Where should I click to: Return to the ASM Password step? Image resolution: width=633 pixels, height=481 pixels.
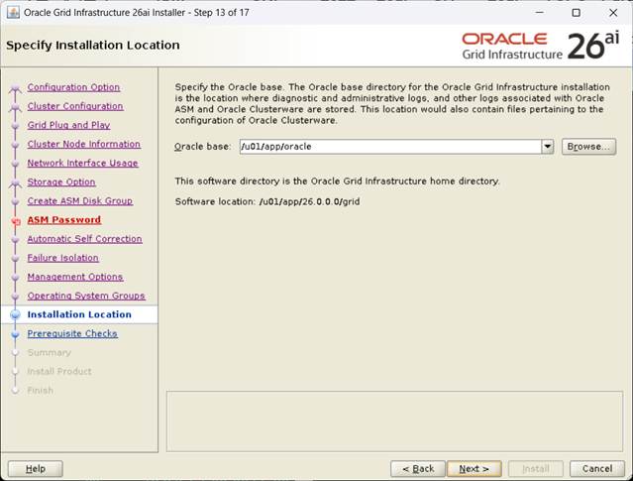[x=64, y=220]
